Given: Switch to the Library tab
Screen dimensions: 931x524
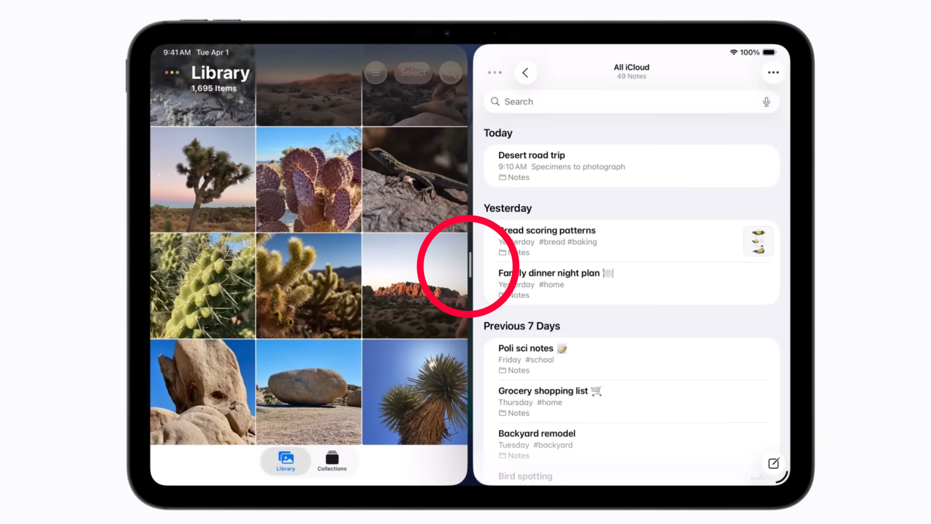Looking at the screenshot, I should [285, 461].
